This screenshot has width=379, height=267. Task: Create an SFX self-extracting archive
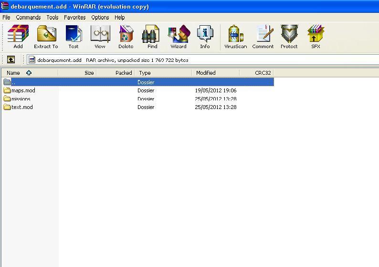316,37
